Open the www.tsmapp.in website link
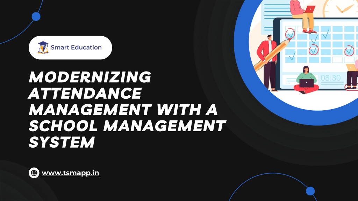This screenshot has width=358, height=201. point(70,173)
